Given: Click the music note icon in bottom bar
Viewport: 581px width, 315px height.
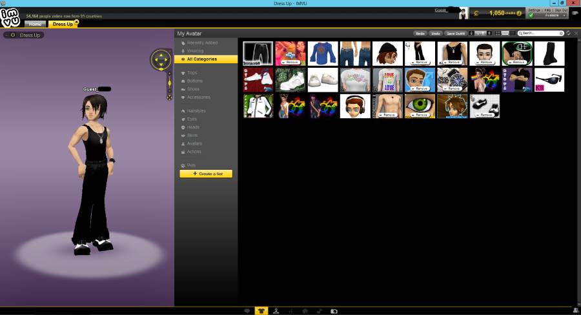Looking at the screenshot, I should (320, 311).
